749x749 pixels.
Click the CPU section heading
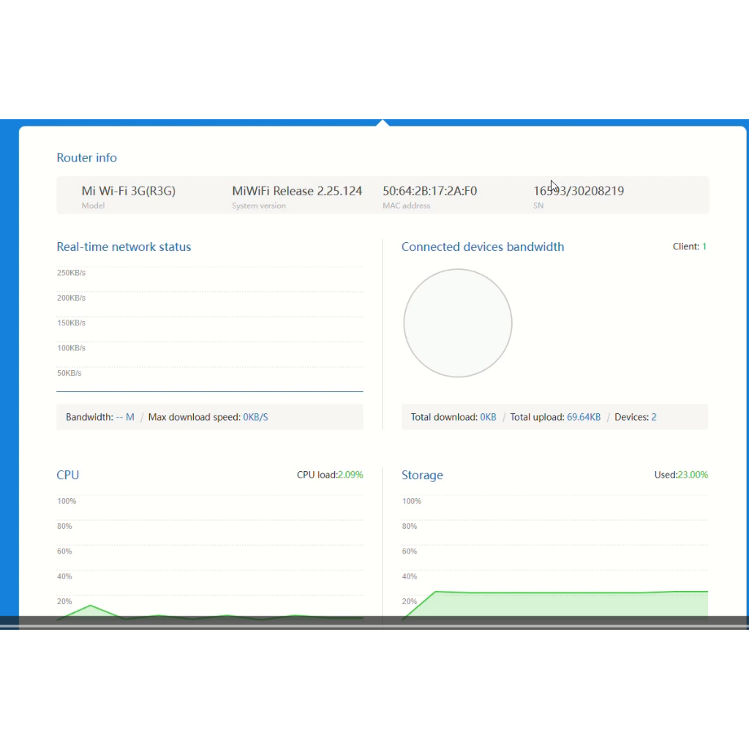[67, 475]
